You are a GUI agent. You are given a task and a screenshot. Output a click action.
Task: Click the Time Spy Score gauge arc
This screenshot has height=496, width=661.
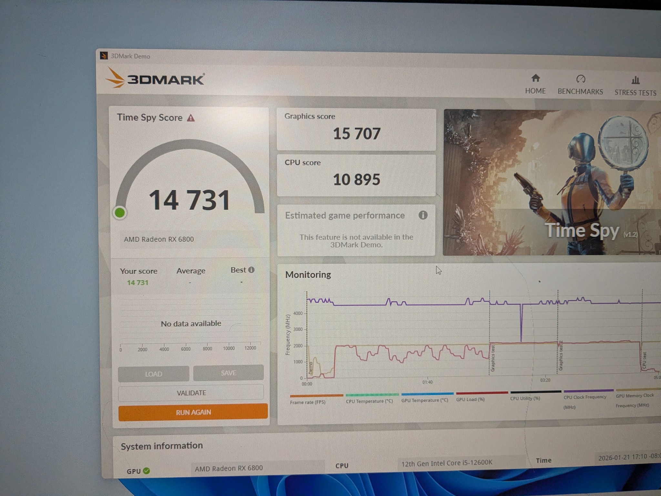pos(190,145)
